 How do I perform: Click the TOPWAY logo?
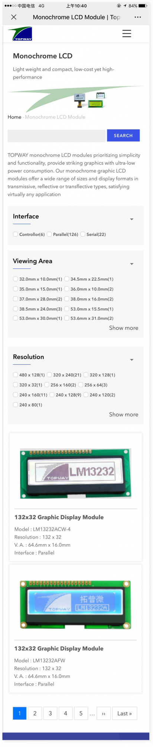pyautogui.click(x=20, y=34)
